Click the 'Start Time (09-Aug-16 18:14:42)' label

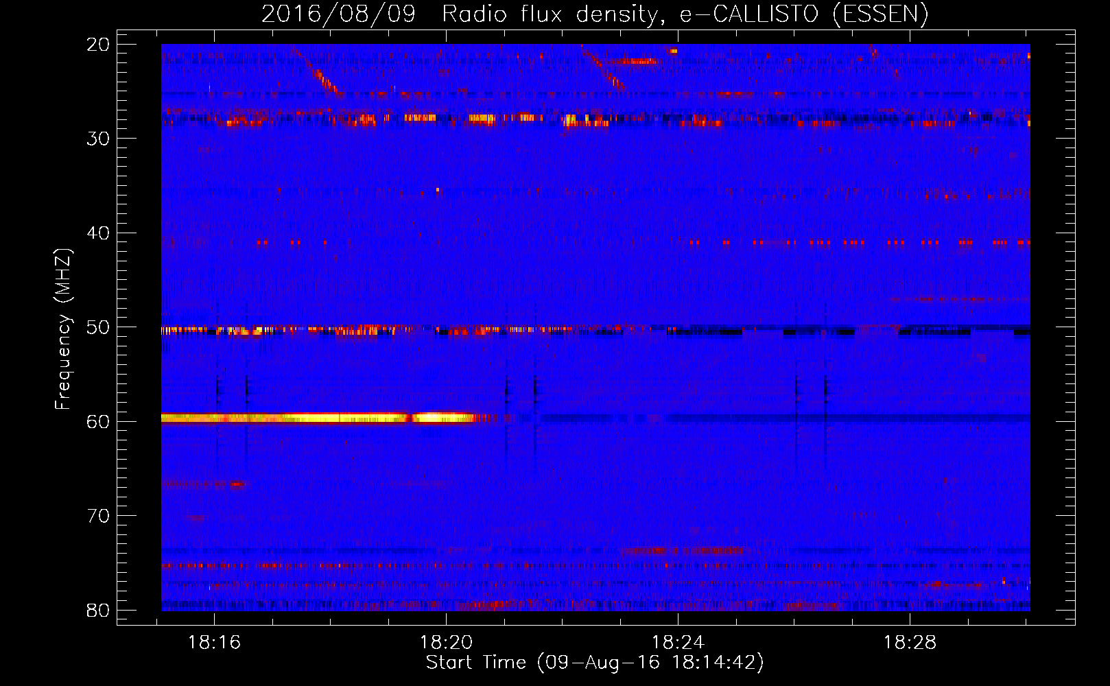pyautogui.click(x=595, y=663)
